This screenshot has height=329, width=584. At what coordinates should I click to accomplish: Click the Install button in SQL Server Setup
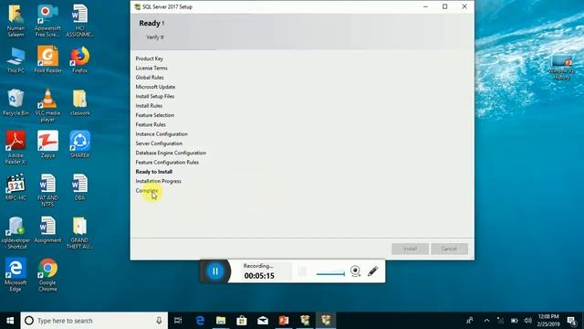pyautogui.click(x=410, y=249)
